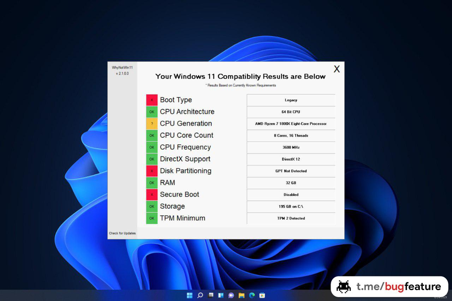This screenshot has height=301, width=452.
Task: Open Task View from the taskbar
Action: click(211, 295)
